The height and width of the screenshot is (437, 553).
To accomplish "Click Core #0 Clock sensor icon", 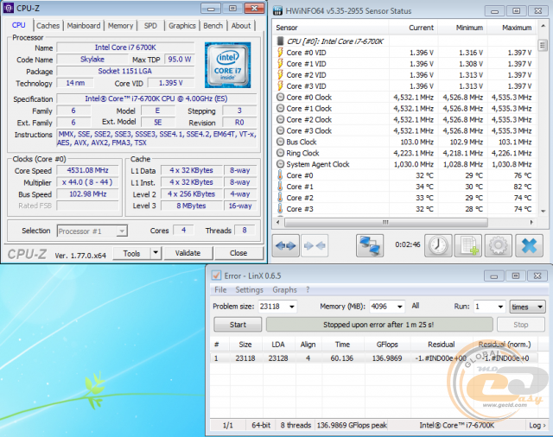I will pyautogui.click(x=280, y=98).
